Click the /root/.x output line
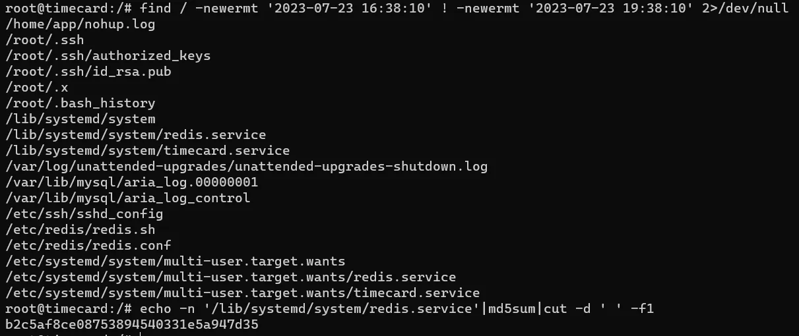This screenshot has width=799, height=336. point(36,87)
